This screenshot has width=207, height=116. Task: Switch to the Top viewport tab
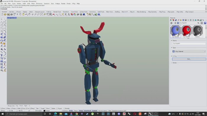[17, 106]
